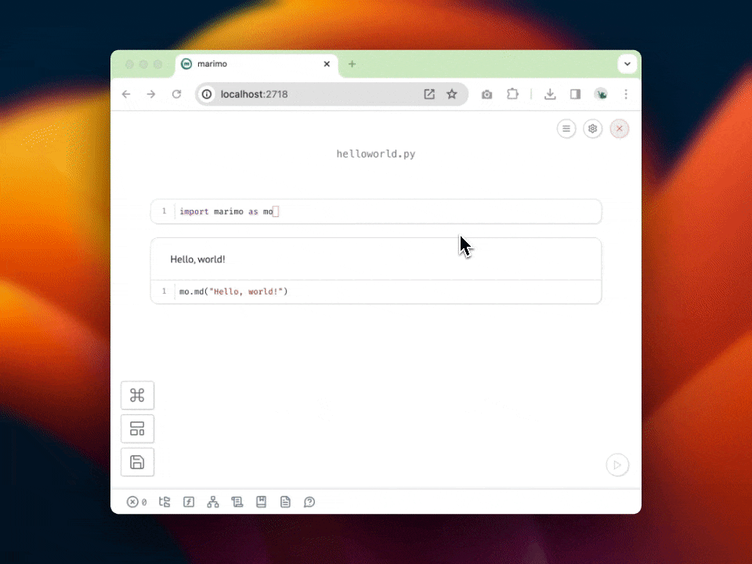Show the dependency graph icon
The height and width of the screenshot is (564, 752).
pos(213,502)
